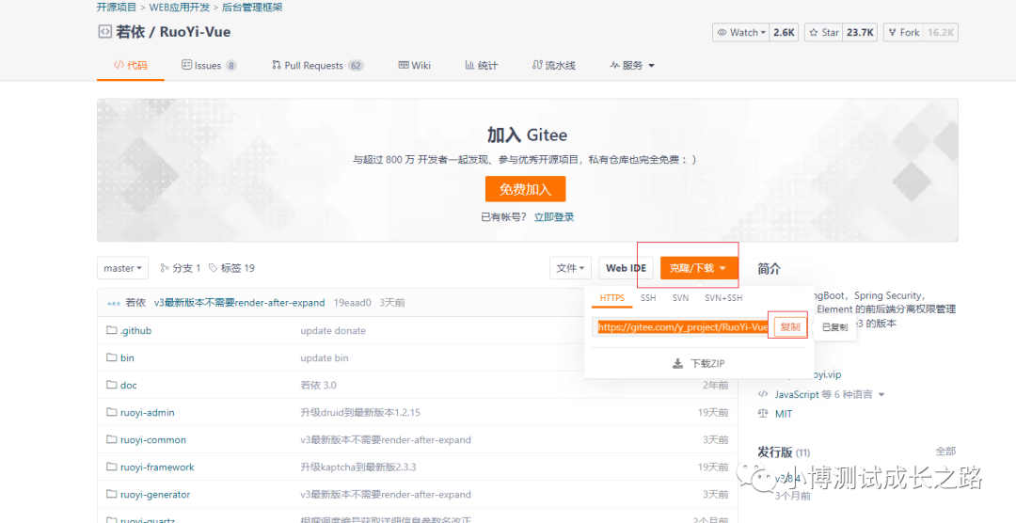Open the 代码 code tab

[x=130, y=66]
